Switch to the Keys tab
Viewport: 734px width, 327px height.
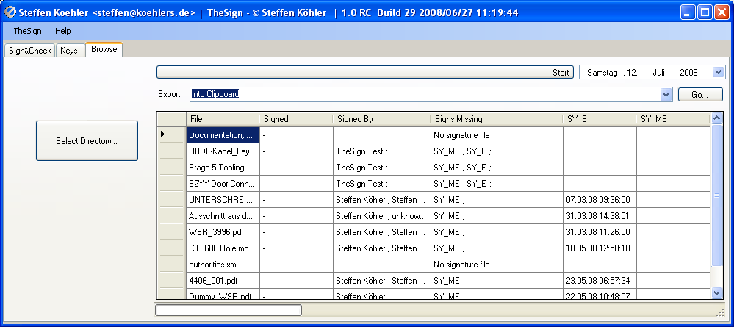(69, 51)
